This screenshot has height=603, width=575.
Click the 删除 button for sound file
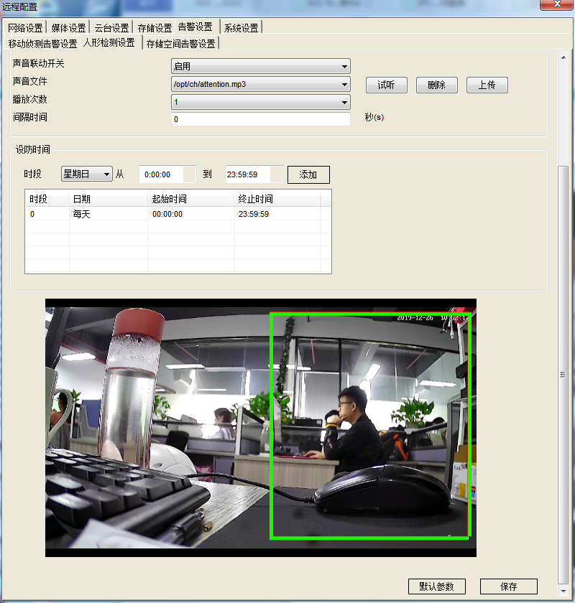[436, 85]
